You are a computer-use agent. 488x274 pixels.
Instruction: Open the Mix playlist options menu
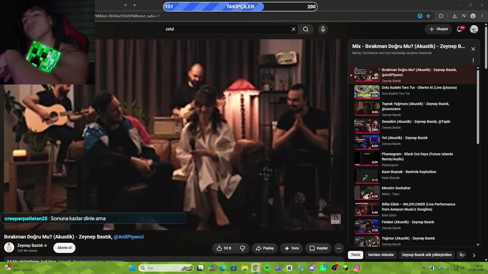[473, 61]
